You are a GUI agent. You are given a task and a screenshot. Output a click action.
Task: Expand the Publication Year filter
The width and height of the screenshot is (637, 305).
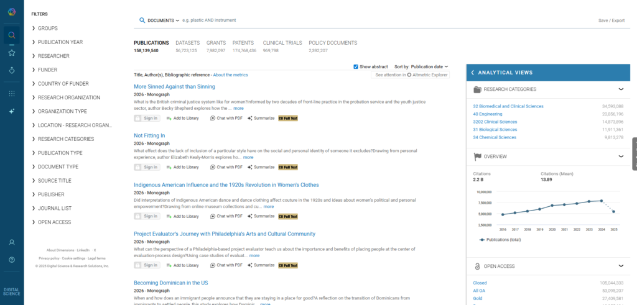pyautogui.click(x=60, y=42)
